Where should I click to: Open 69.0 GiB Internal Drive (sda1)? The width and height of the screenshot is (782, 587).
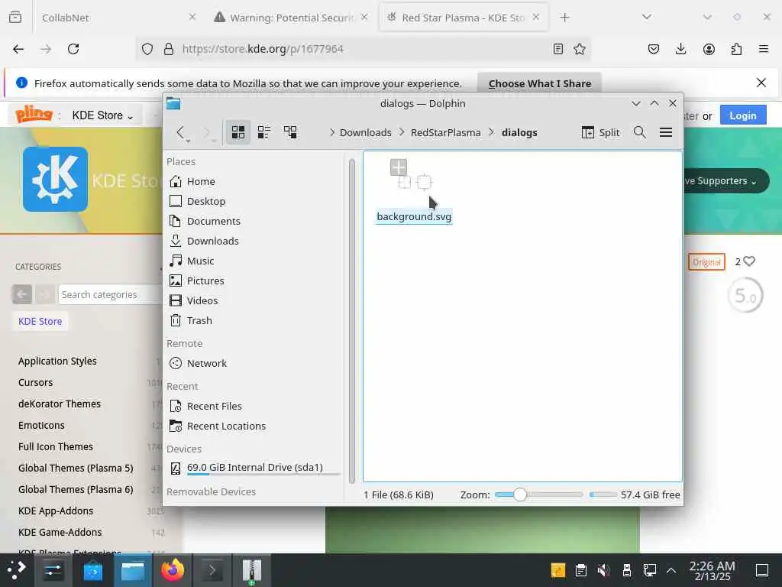tap(254, 468)
